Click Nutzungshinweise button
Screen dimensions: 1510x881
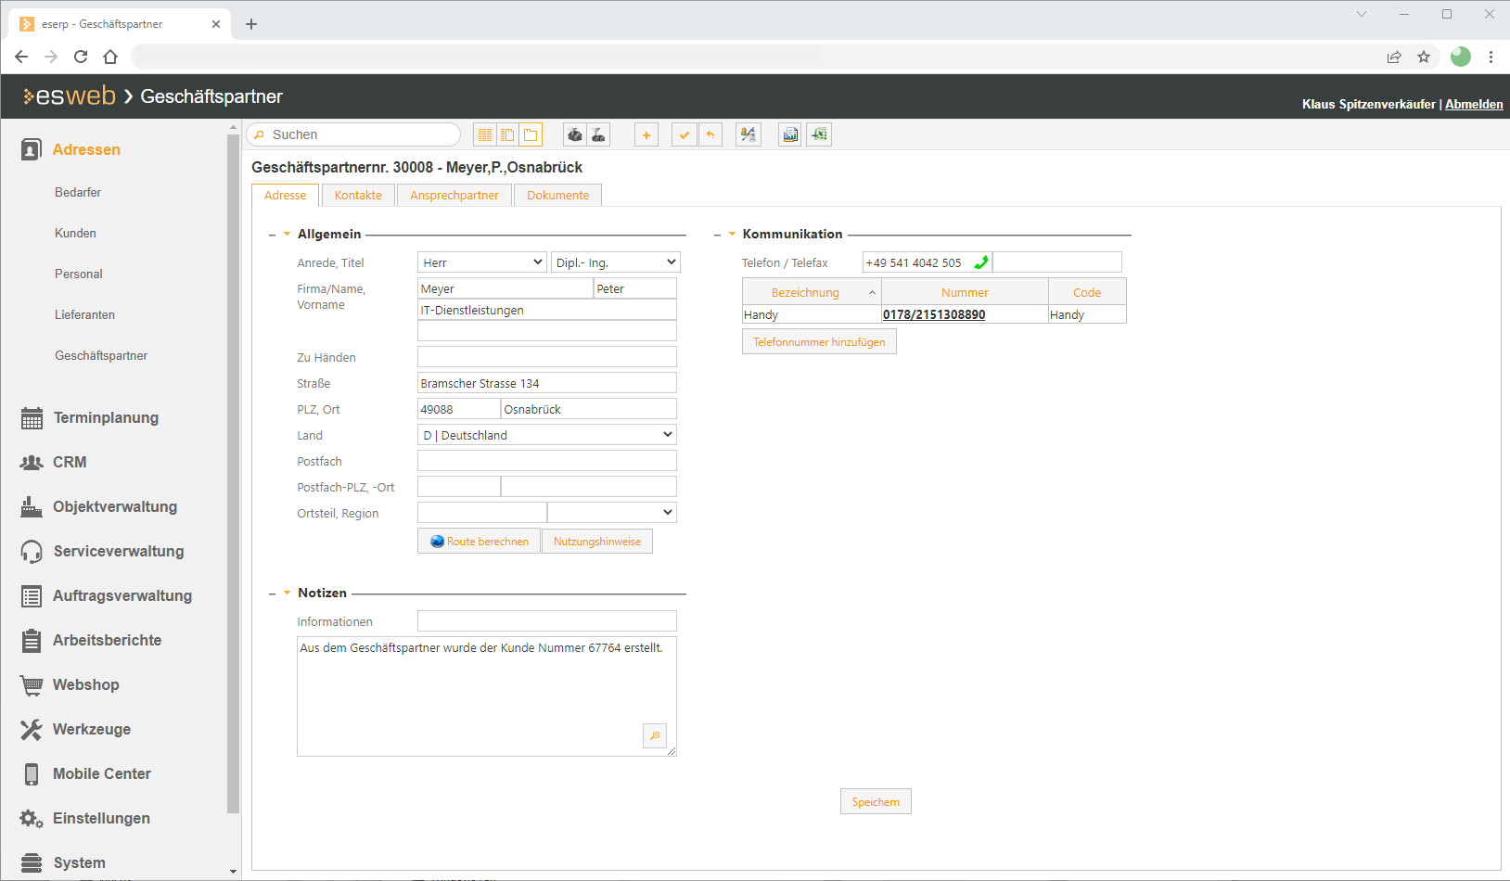click(x=597, y=541)
